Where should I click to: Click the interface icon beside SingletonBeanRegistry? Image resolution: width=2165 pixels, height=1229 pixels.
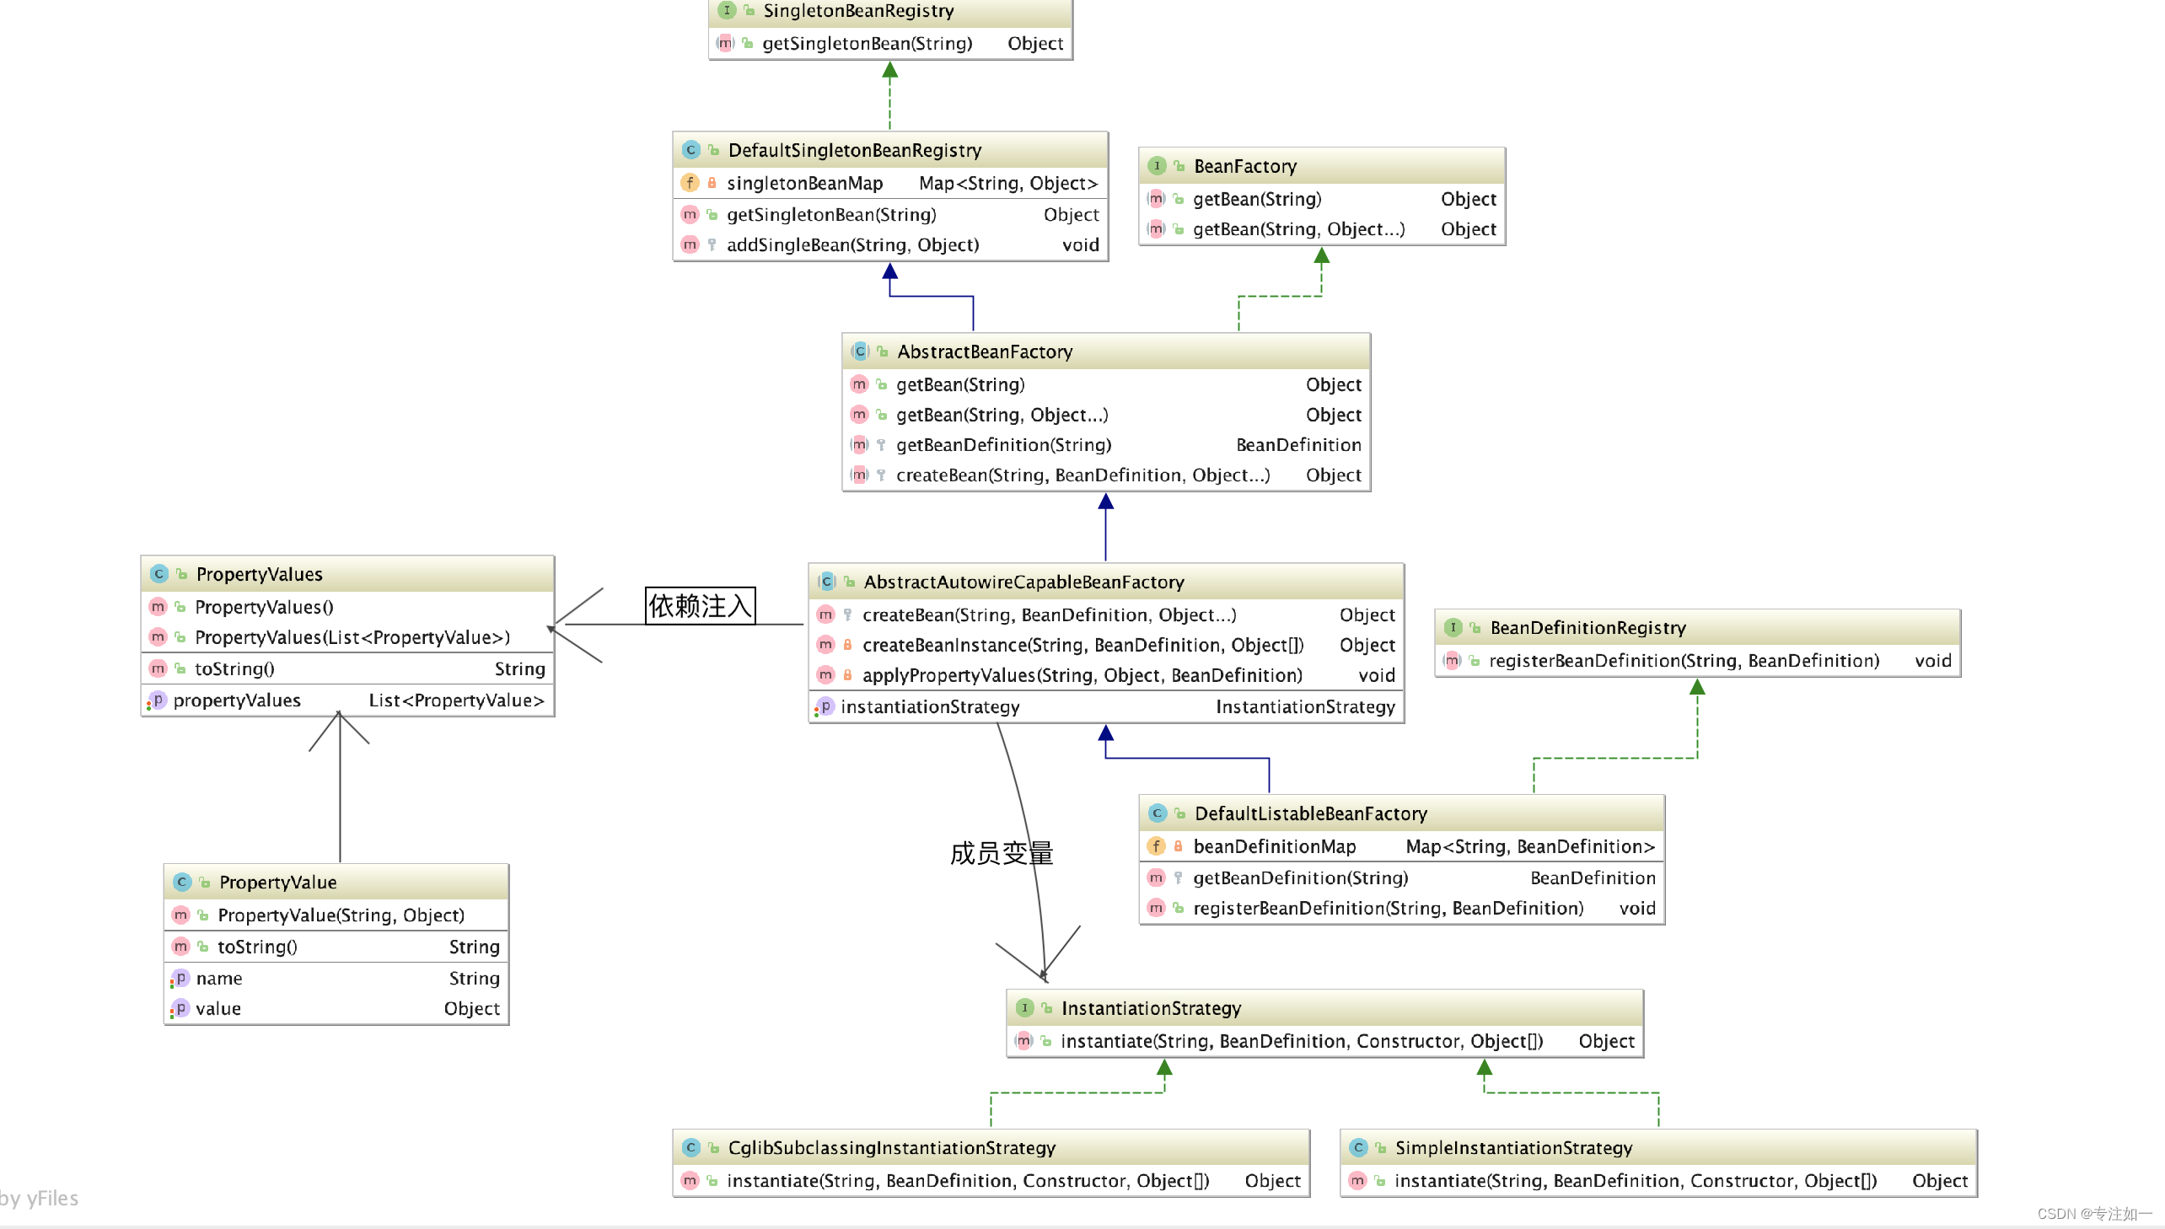point(726,10)
